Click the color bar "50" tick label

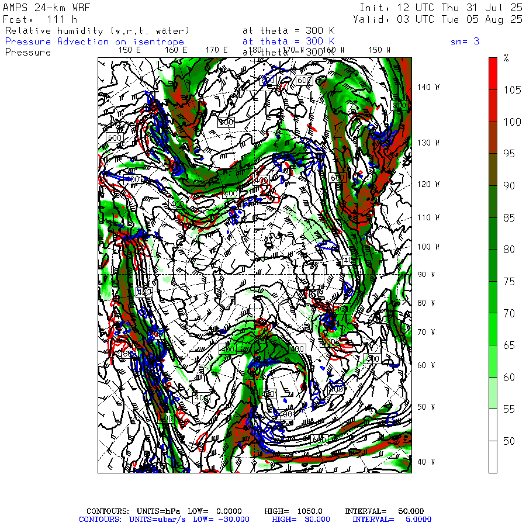(x=509, y=441)
